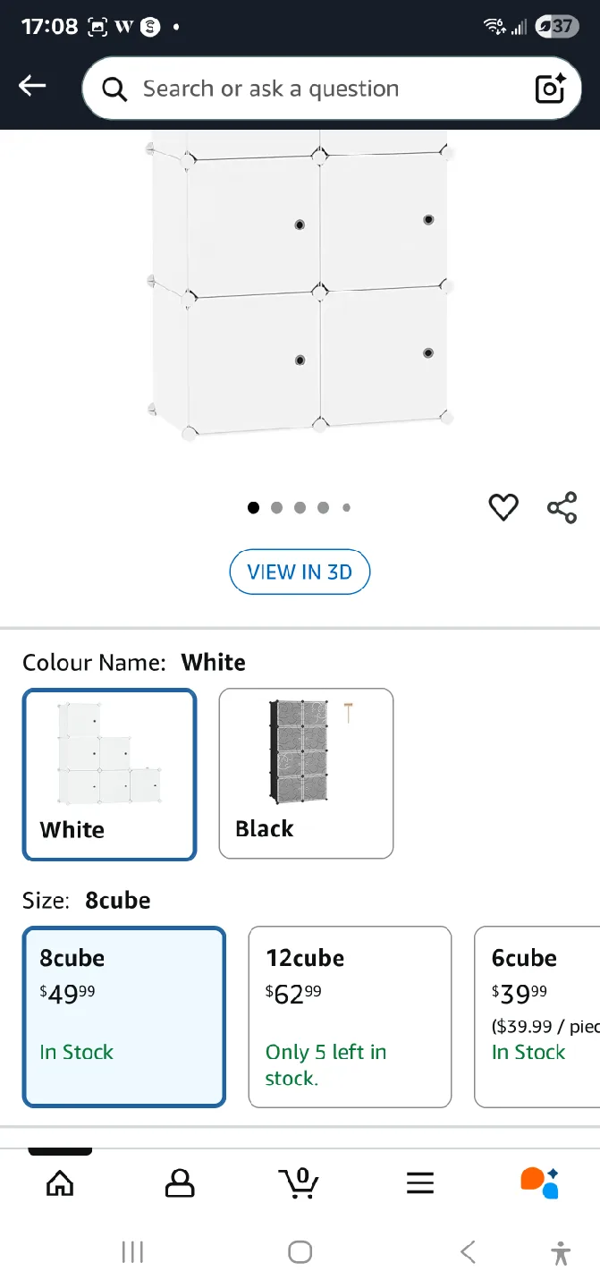600x1288 pixels.
Task: Open the hamburger menu
Action: pos(419,1182)
